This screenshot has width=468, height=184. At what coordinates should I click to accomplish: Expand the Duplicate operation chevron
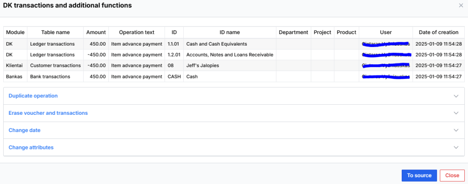[x=455, y=96]
